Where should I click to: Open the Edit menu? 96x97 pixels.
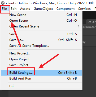click(x=14, y=9)
